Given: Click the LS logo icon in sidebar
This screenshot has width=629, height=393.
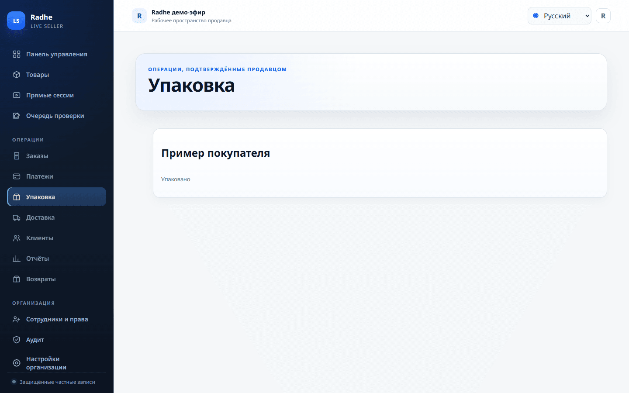Looking at the screenshot, I should pos(16,21).
